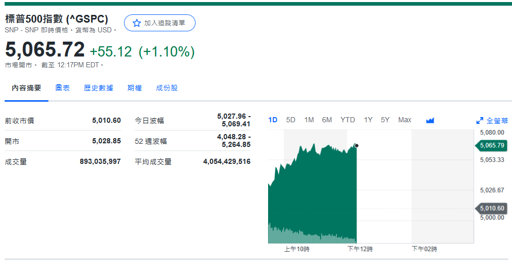
Task: Click the 加入追蹤清單 button
Action: pos(160,23)
